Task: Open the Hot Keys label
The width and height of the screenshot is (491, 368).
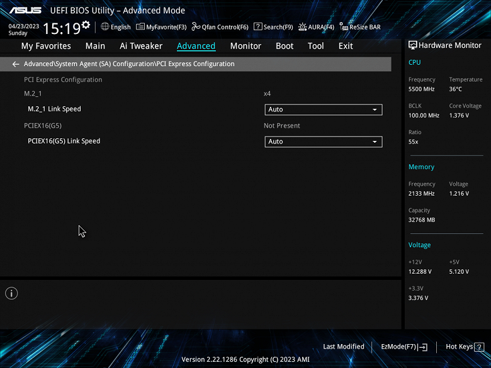Action: (459, 347)
